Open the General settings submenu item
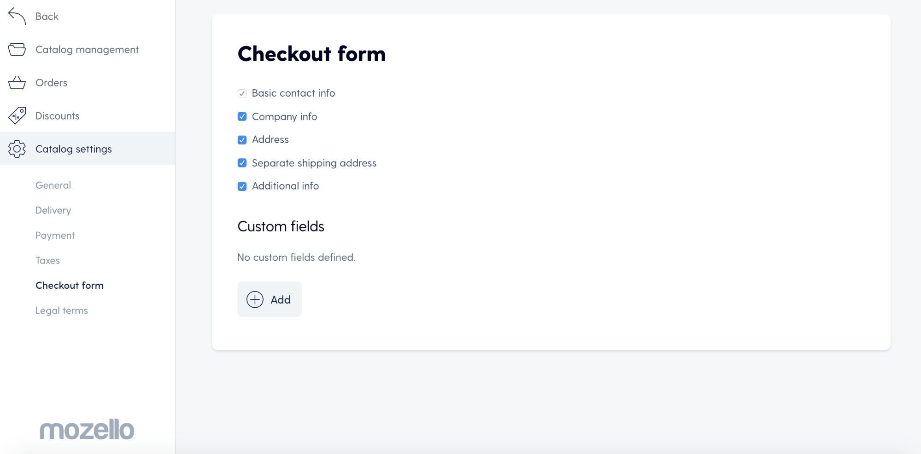 (53, 185)
